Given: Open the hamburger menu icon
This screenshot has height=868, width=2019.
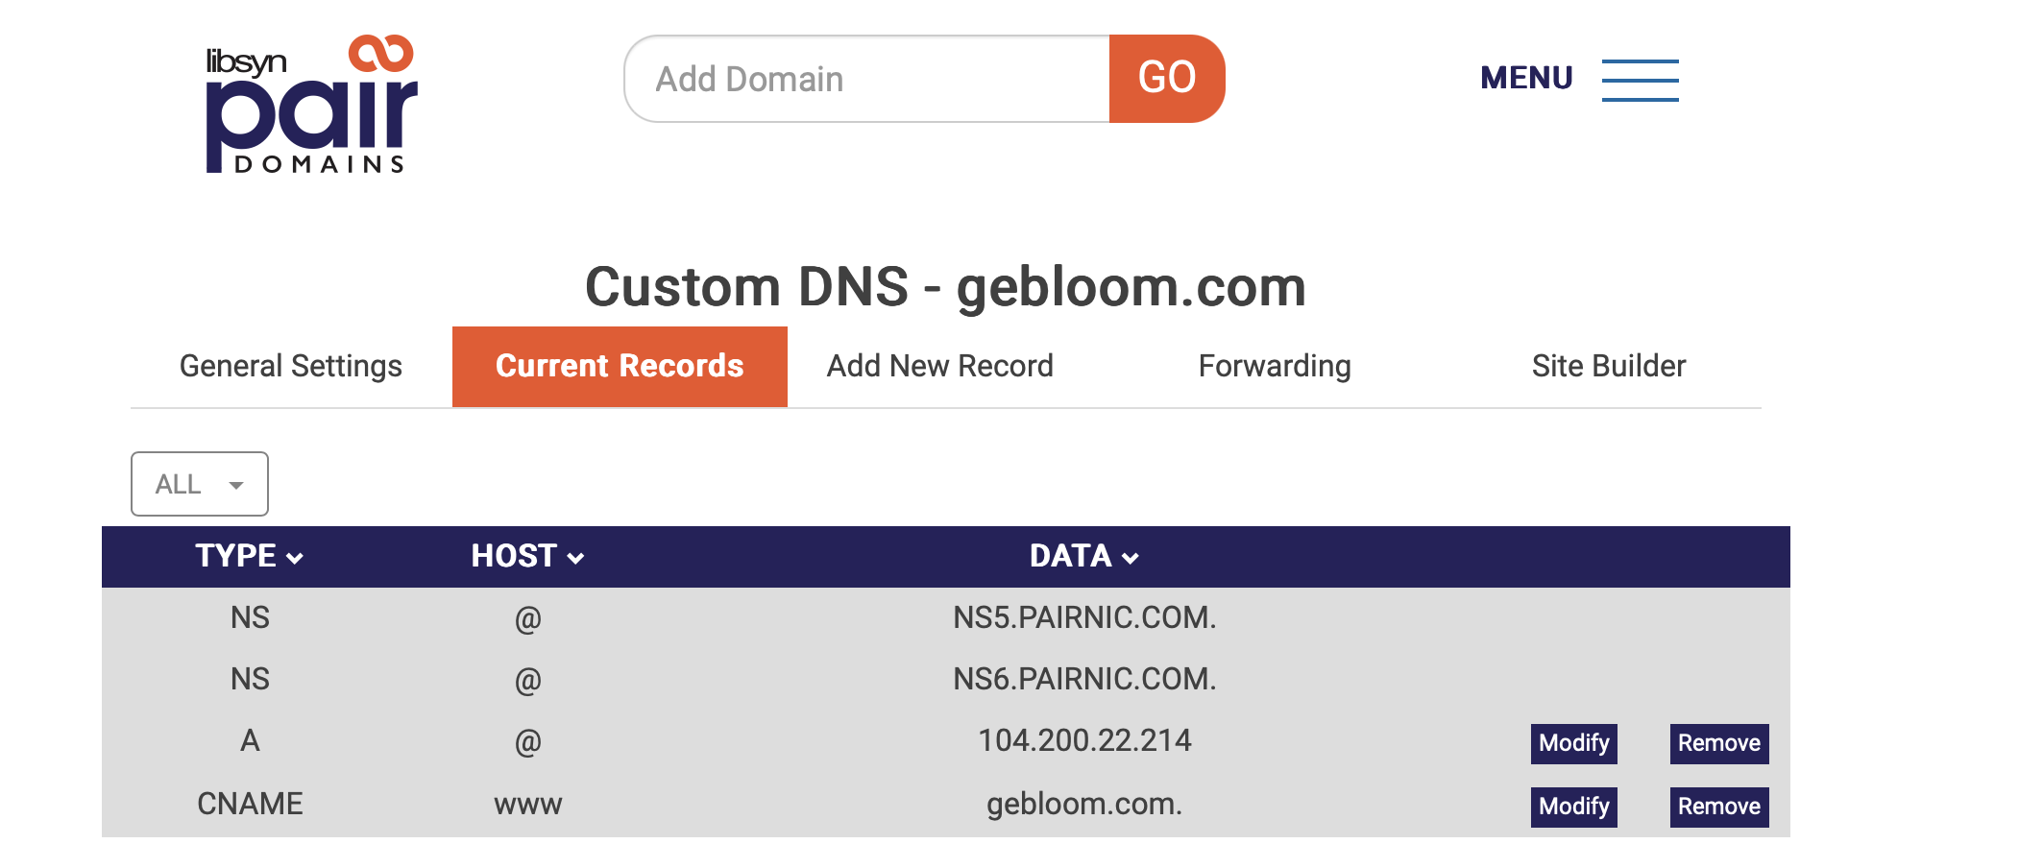Looking at the screenshot, I should pos(1640,81).
